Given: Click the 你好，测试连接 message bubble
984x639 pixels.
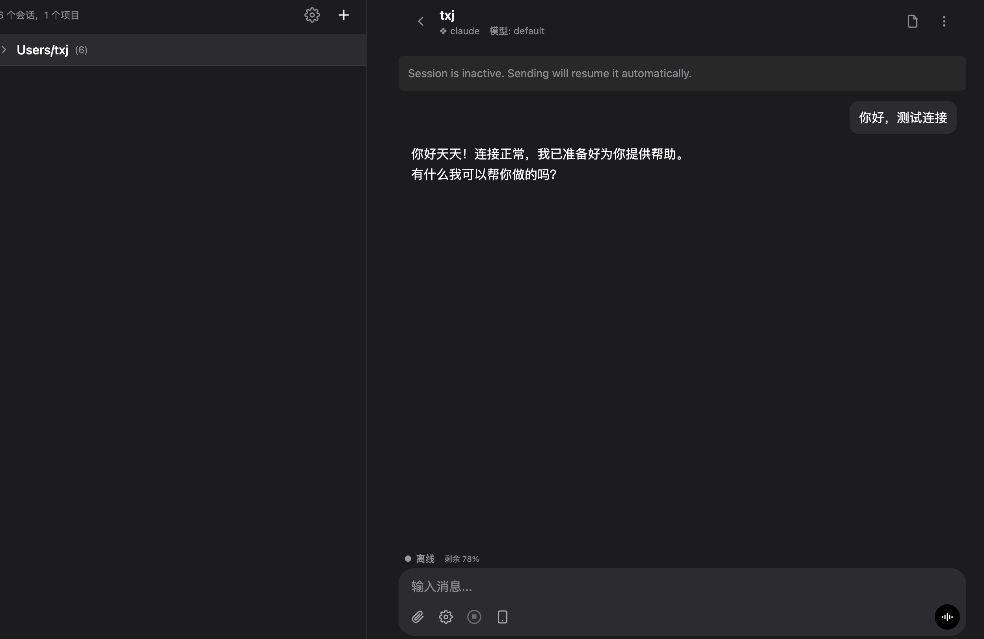Looking at the screenshot, I should pyautogui.click(x=903, y=118).
